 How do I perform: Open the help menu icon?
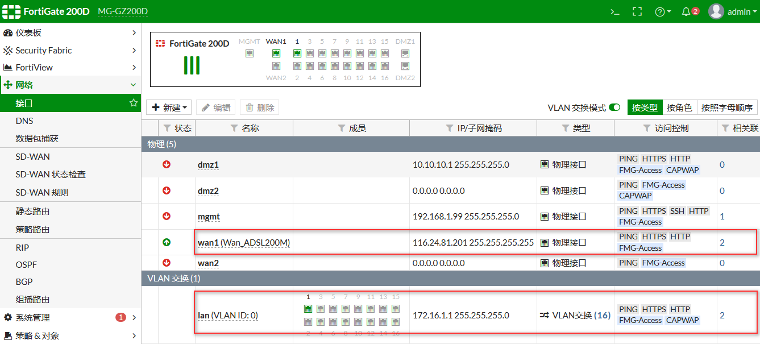coord(663,11)
